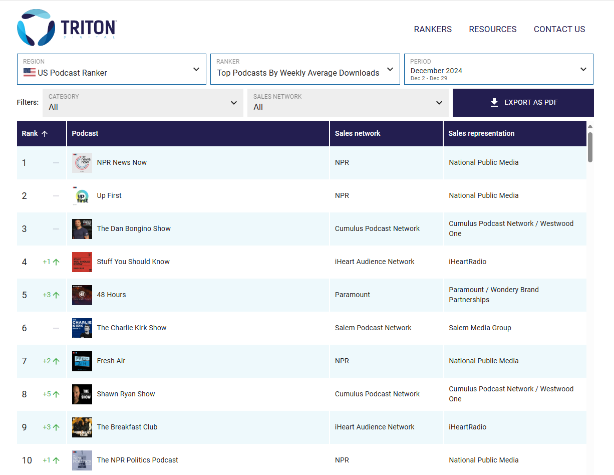Select The Breakfast Club title
Image resolution: width=614 pixels, height=475 pixels.
(127, 427)
